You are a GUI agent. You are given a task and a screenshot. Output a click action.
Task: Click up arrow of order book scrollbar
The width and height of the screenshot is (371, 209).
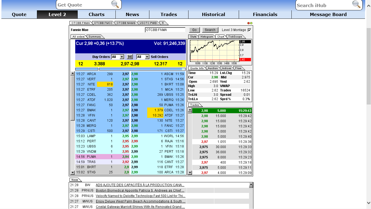[x=73, y=73]
